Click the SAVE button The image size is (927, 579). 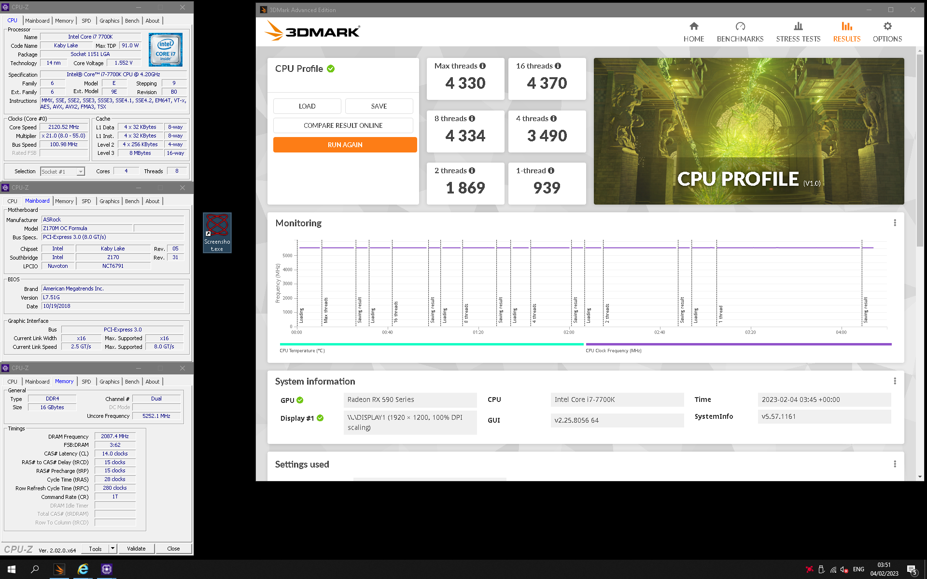(x=379, y=106)
